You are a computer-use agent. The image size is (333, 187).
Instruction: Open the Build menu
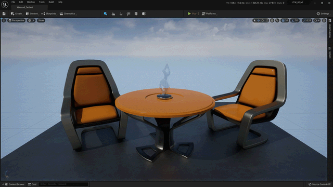point(51,2)
